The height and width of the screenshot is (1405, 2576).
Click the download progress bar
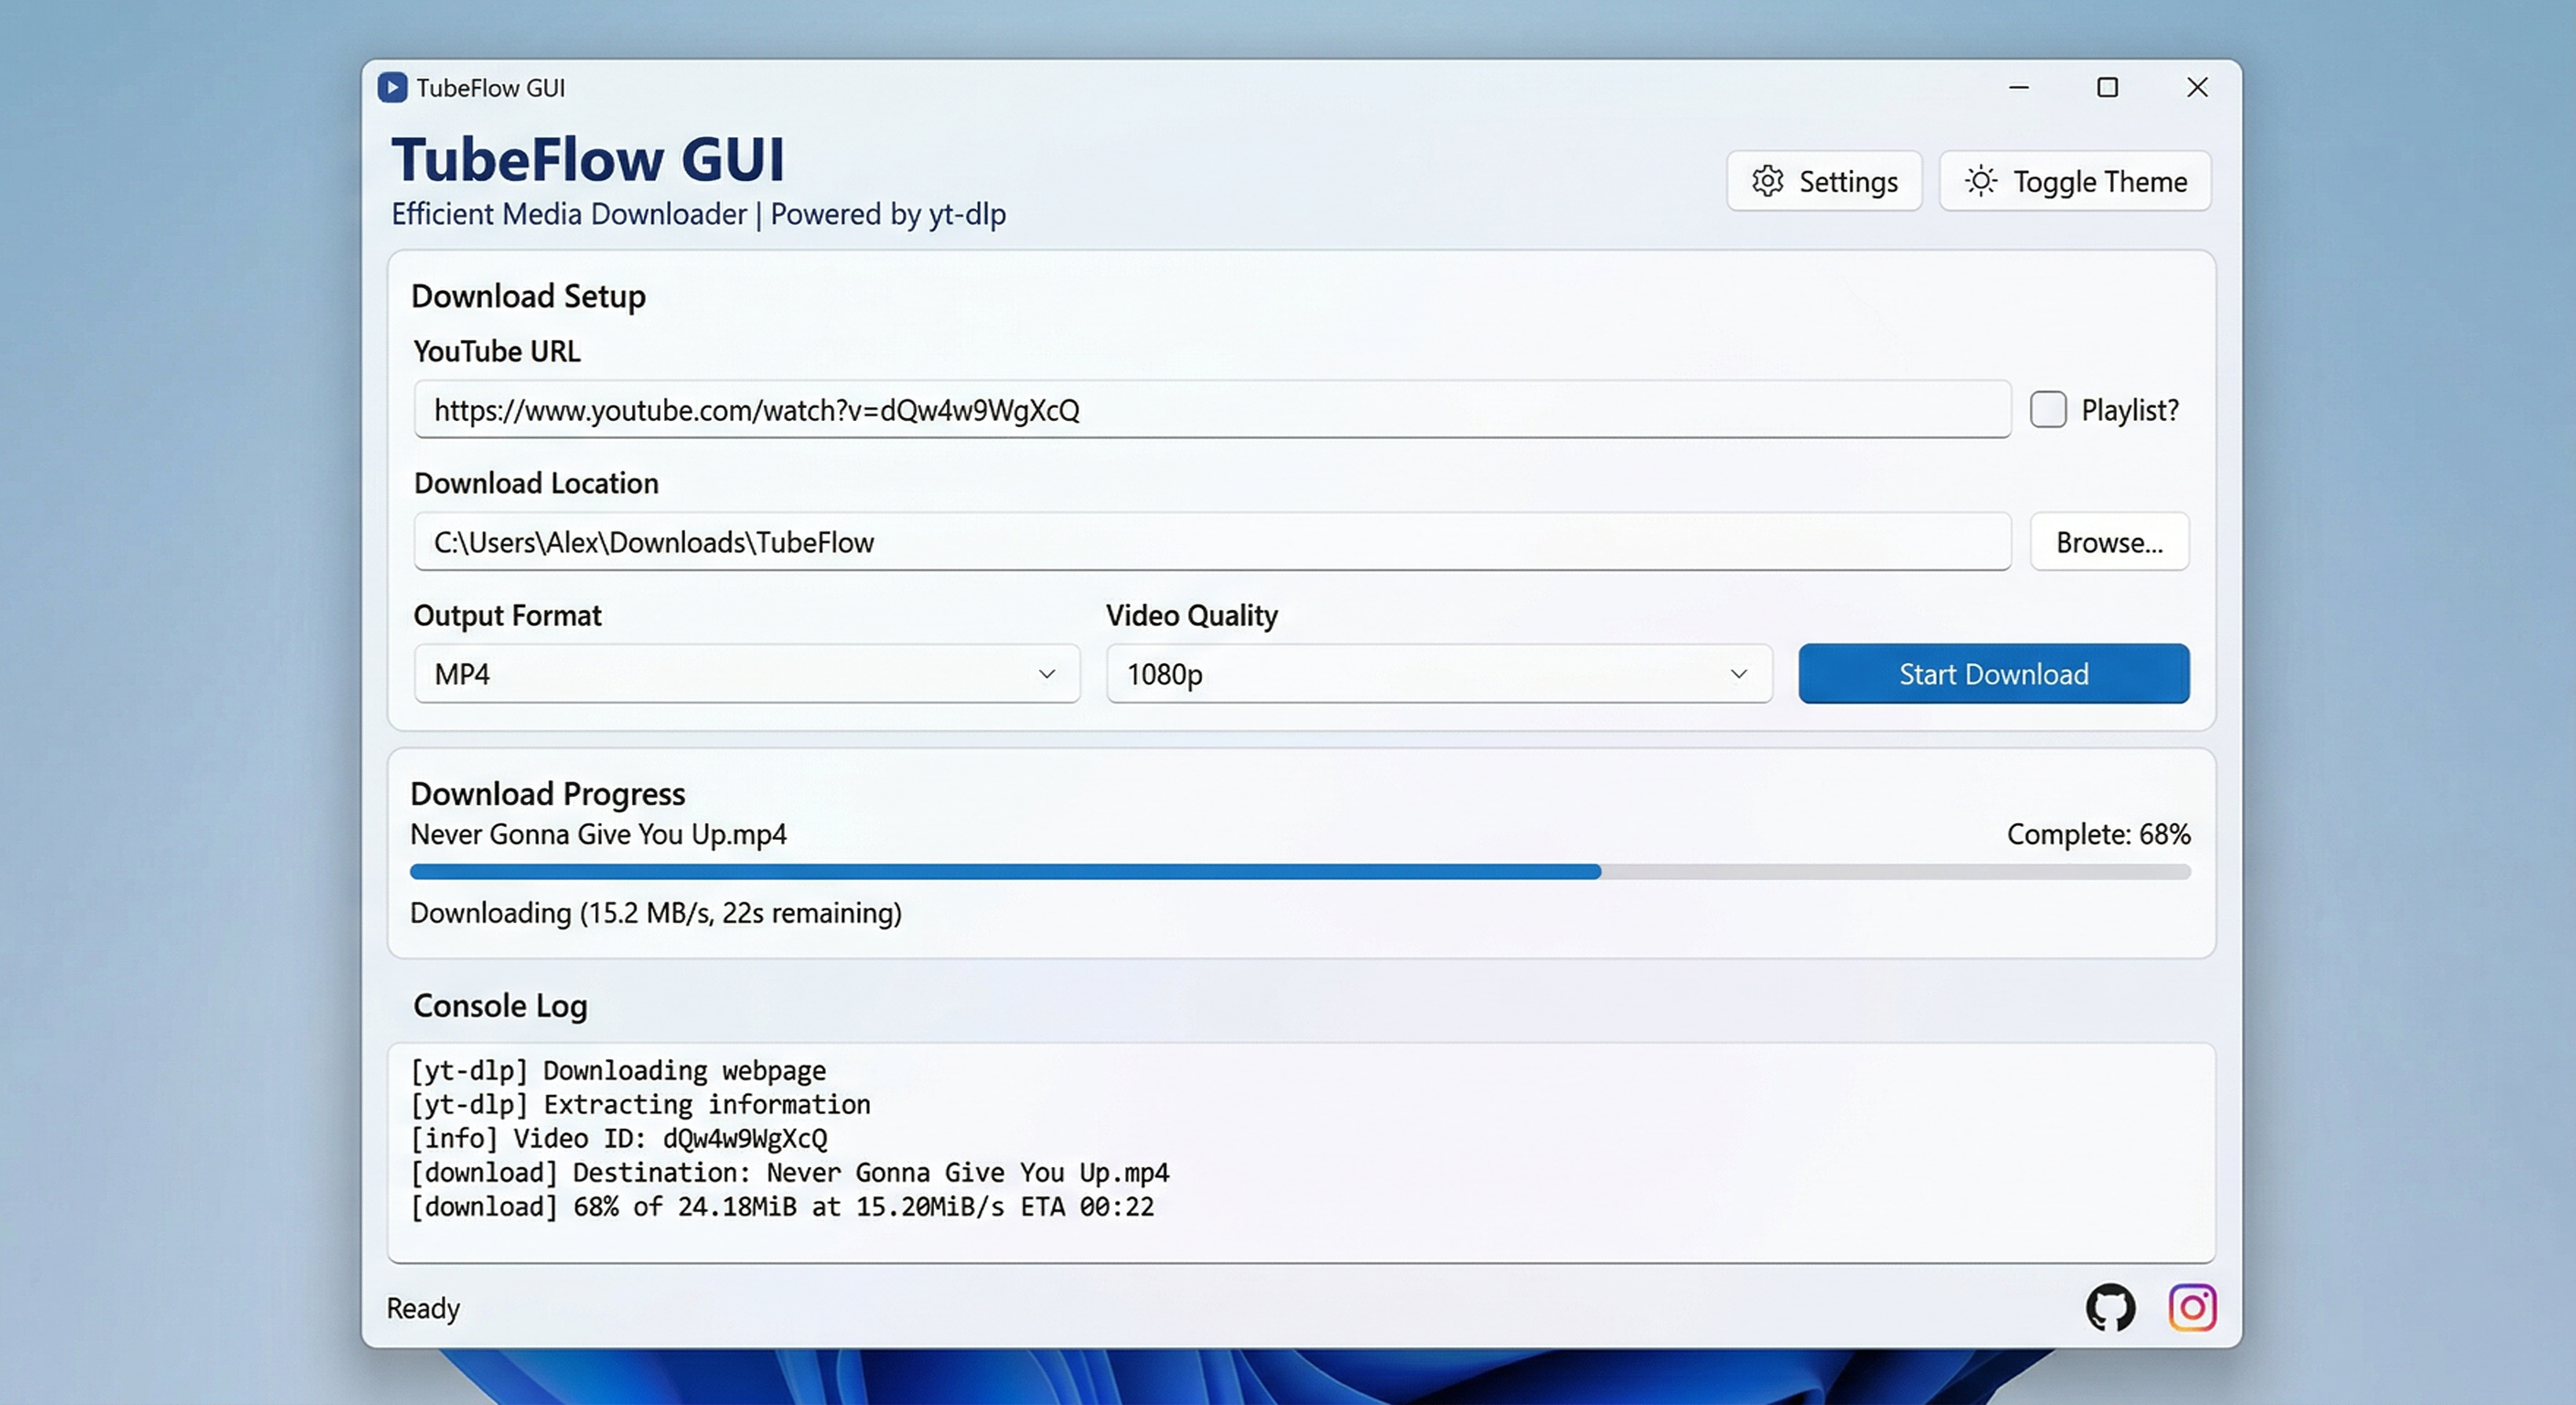[x=1300, y=872]
